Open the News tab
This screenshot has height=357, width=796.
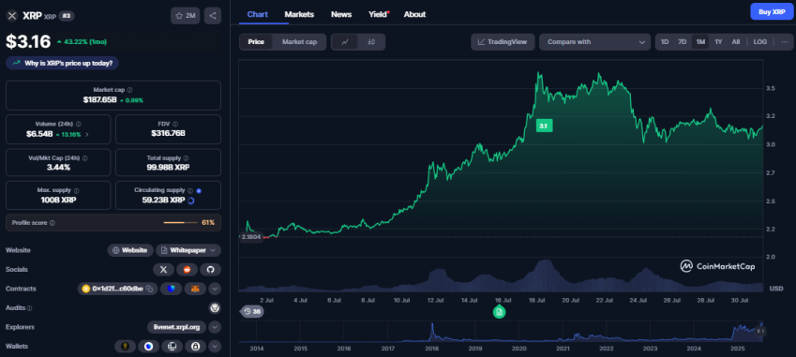[341, 14]
